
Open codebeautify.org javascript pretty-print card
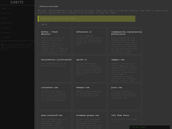(125, 41)
